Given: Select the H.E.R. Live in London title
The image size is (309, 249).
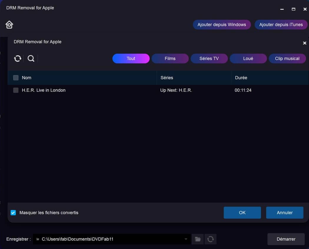Looking at the screenshot, I should [44, 90].
